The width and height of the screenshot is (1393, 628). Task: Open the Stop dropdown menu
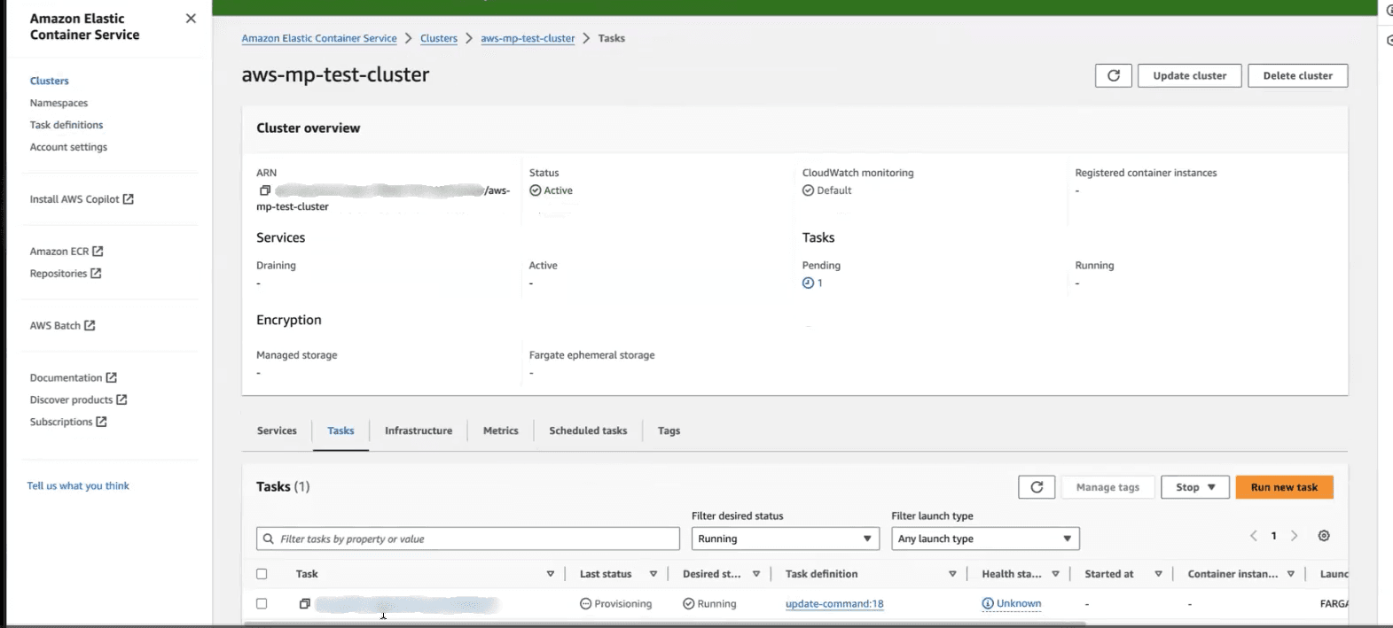(x=1194, y=487)
